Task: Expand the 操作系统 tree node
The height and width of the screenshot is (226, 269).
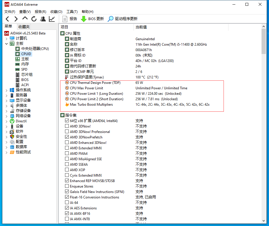Action: pos(6,90)
